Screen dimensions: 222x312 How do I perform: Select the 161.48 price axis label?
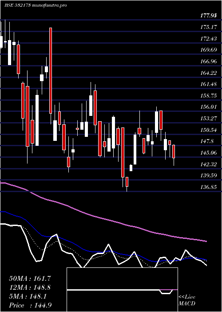(x=209, y=84)
